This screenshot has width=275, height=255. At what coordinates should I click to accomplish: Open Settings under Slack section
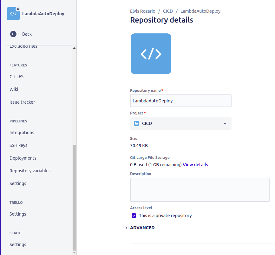click(17, 245)
